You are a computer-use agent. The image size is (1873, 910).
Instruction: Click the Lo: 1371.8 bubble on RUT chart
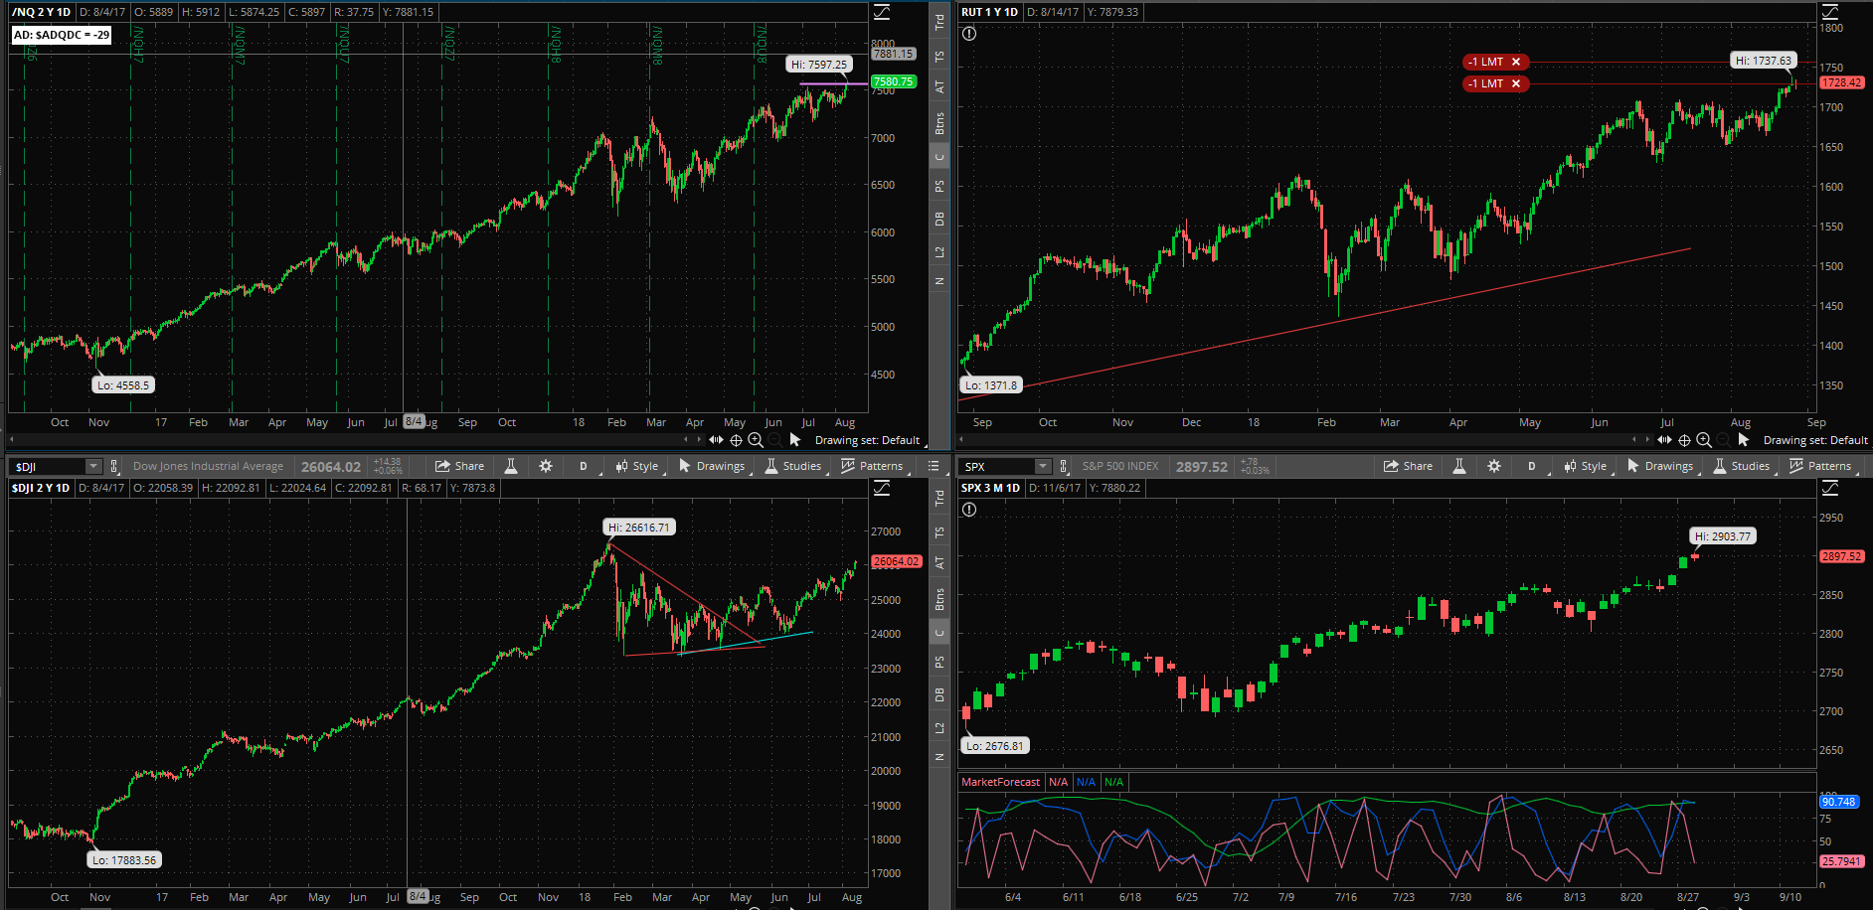[991, 385]
